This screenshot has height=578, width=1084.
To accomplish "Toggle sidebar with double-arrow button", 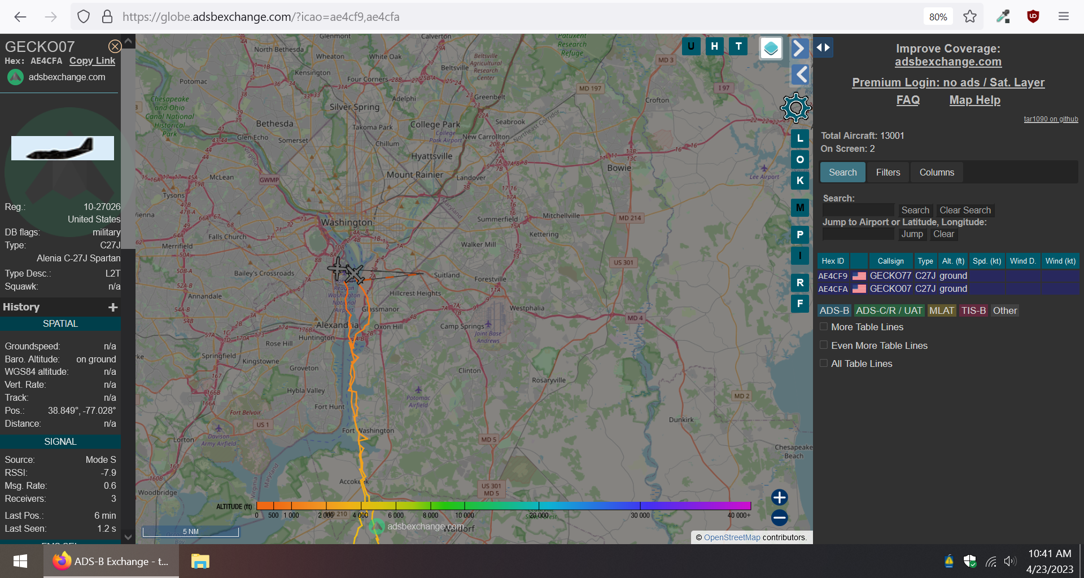I will click(x=823, y=47).
